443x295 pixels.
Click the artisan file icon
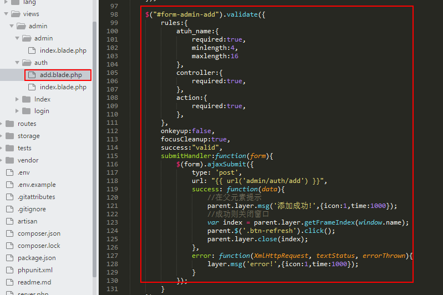[x=9, y=221]
